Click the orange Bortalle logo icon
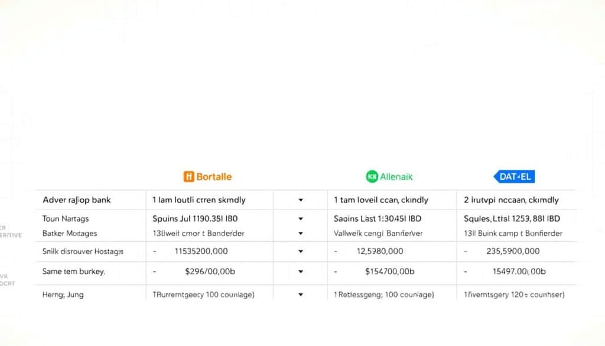Viewport: 605px width, 346px height. pos(188,176)
